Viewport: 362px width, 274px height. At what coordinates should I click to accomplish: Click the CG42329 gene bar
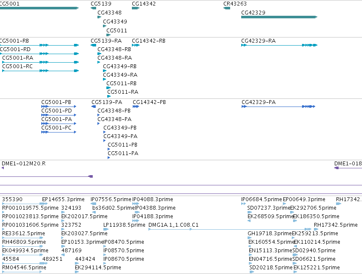tap(279, 17)
